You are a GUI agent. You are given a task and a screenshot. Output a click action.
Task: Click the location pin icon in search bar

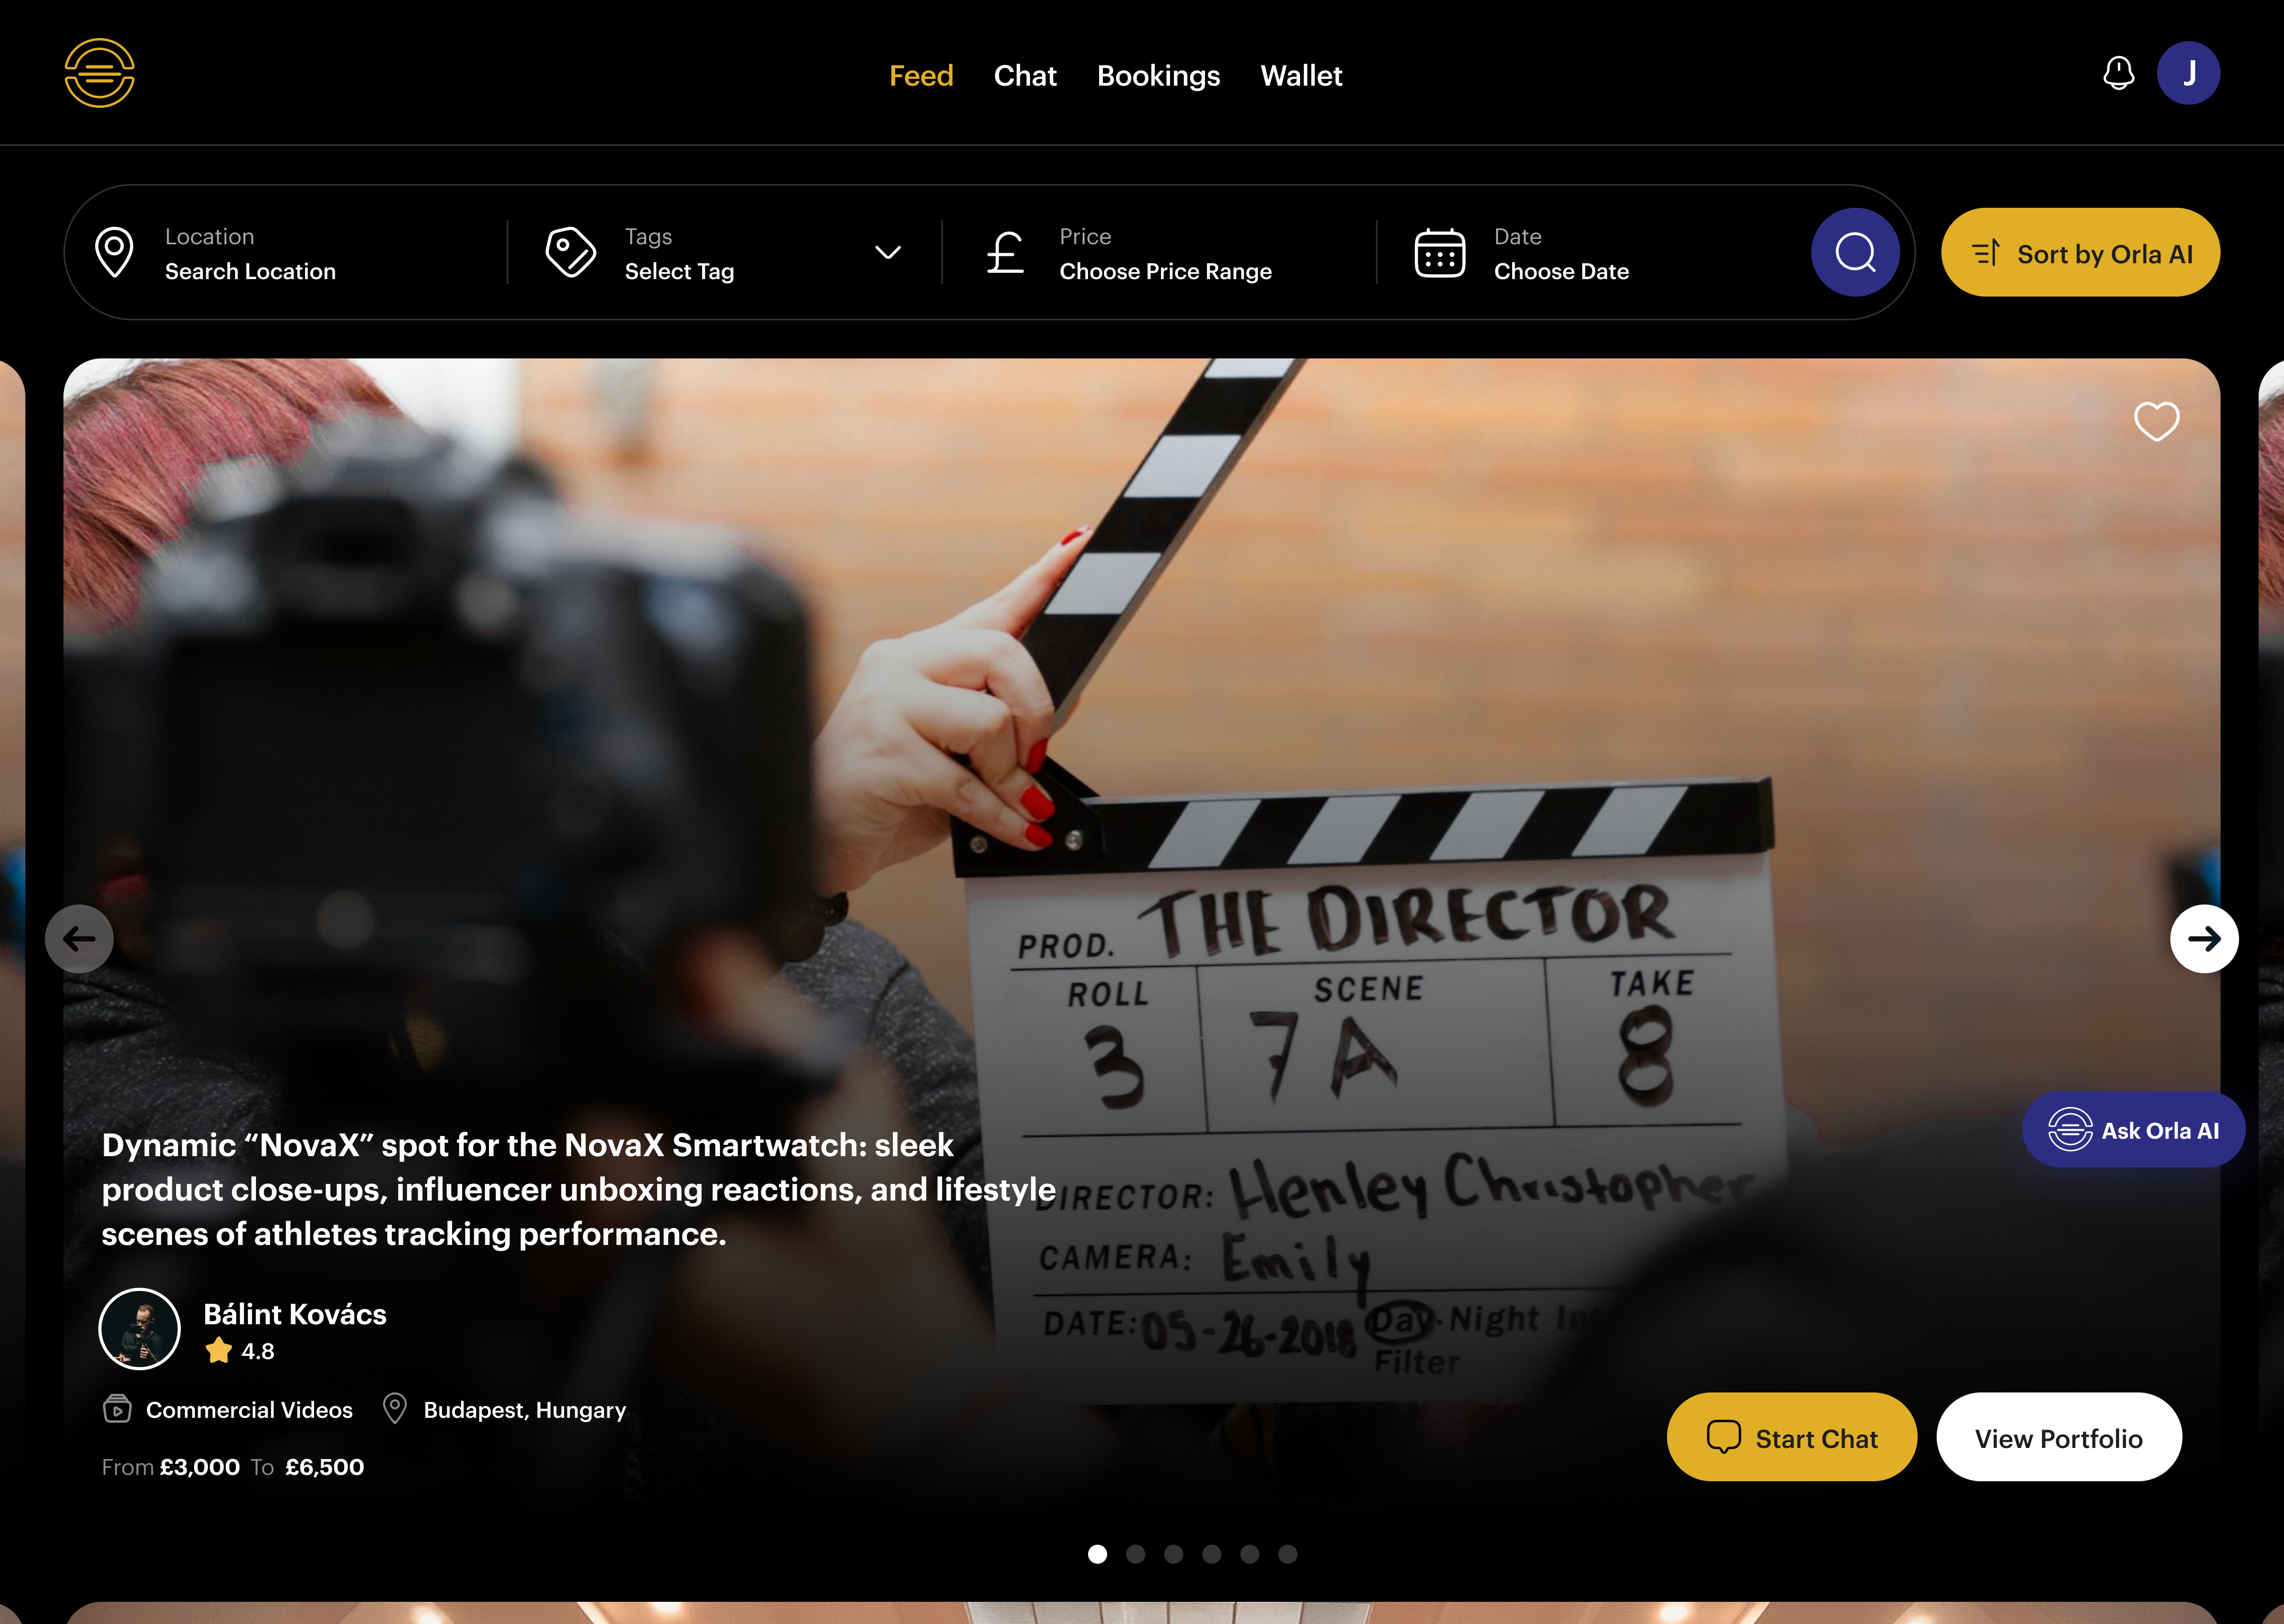click(114, 252)
